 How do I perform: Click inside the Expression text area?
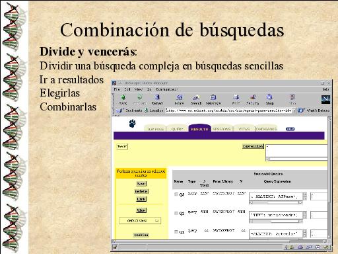296,151
